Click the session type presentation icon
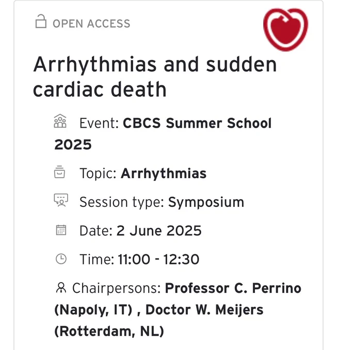 [61, 200]
